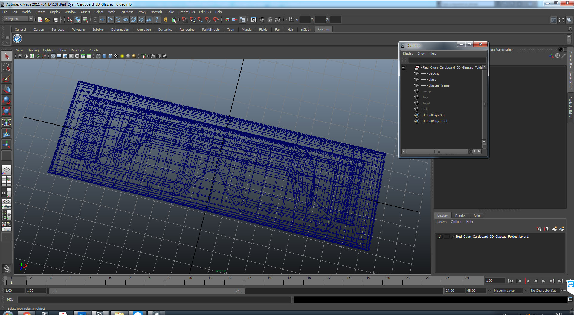Open viewport Shading menu
The width and height of the screenshot is (574, 315).
[33, 50]
